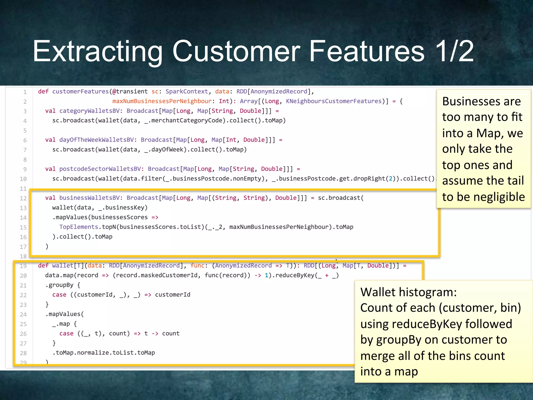Viewport: 533px width, 400px height.
Task: Click 'businessPostcode.nonEmpty' in line 10
Action: pos(217,179)
